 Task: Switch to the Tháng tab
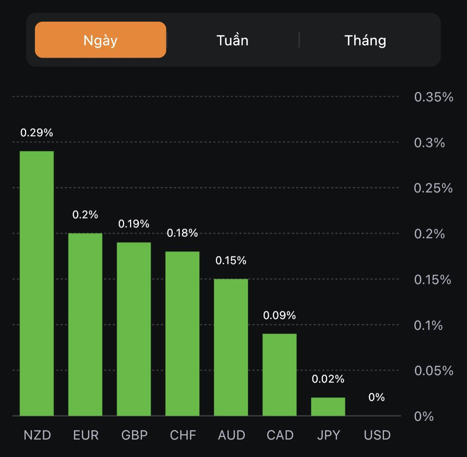(365, 40)
